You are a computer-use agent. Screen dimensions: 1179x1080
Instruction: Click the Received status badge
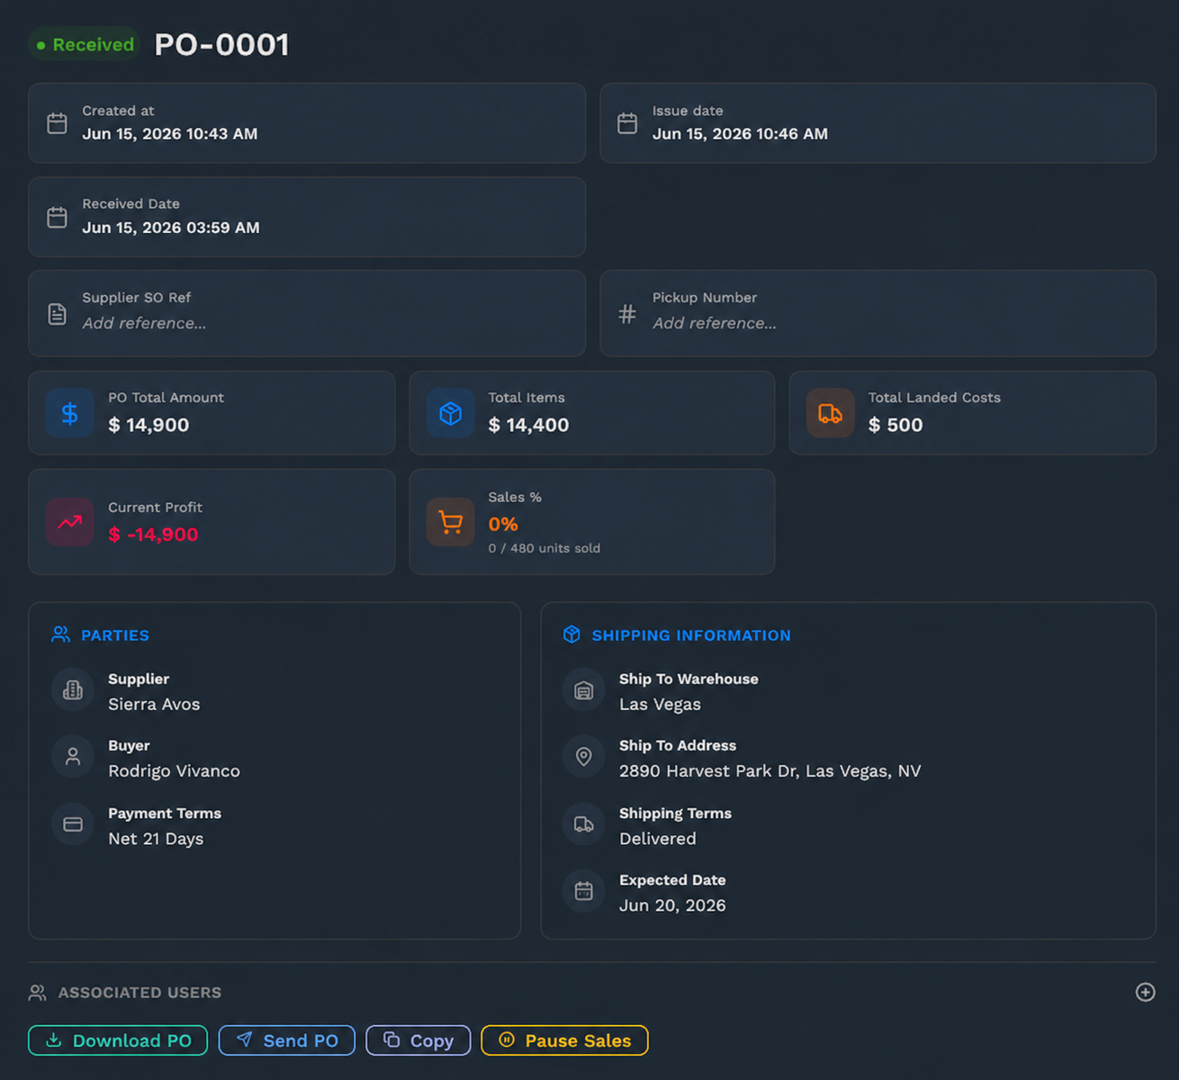85,45
